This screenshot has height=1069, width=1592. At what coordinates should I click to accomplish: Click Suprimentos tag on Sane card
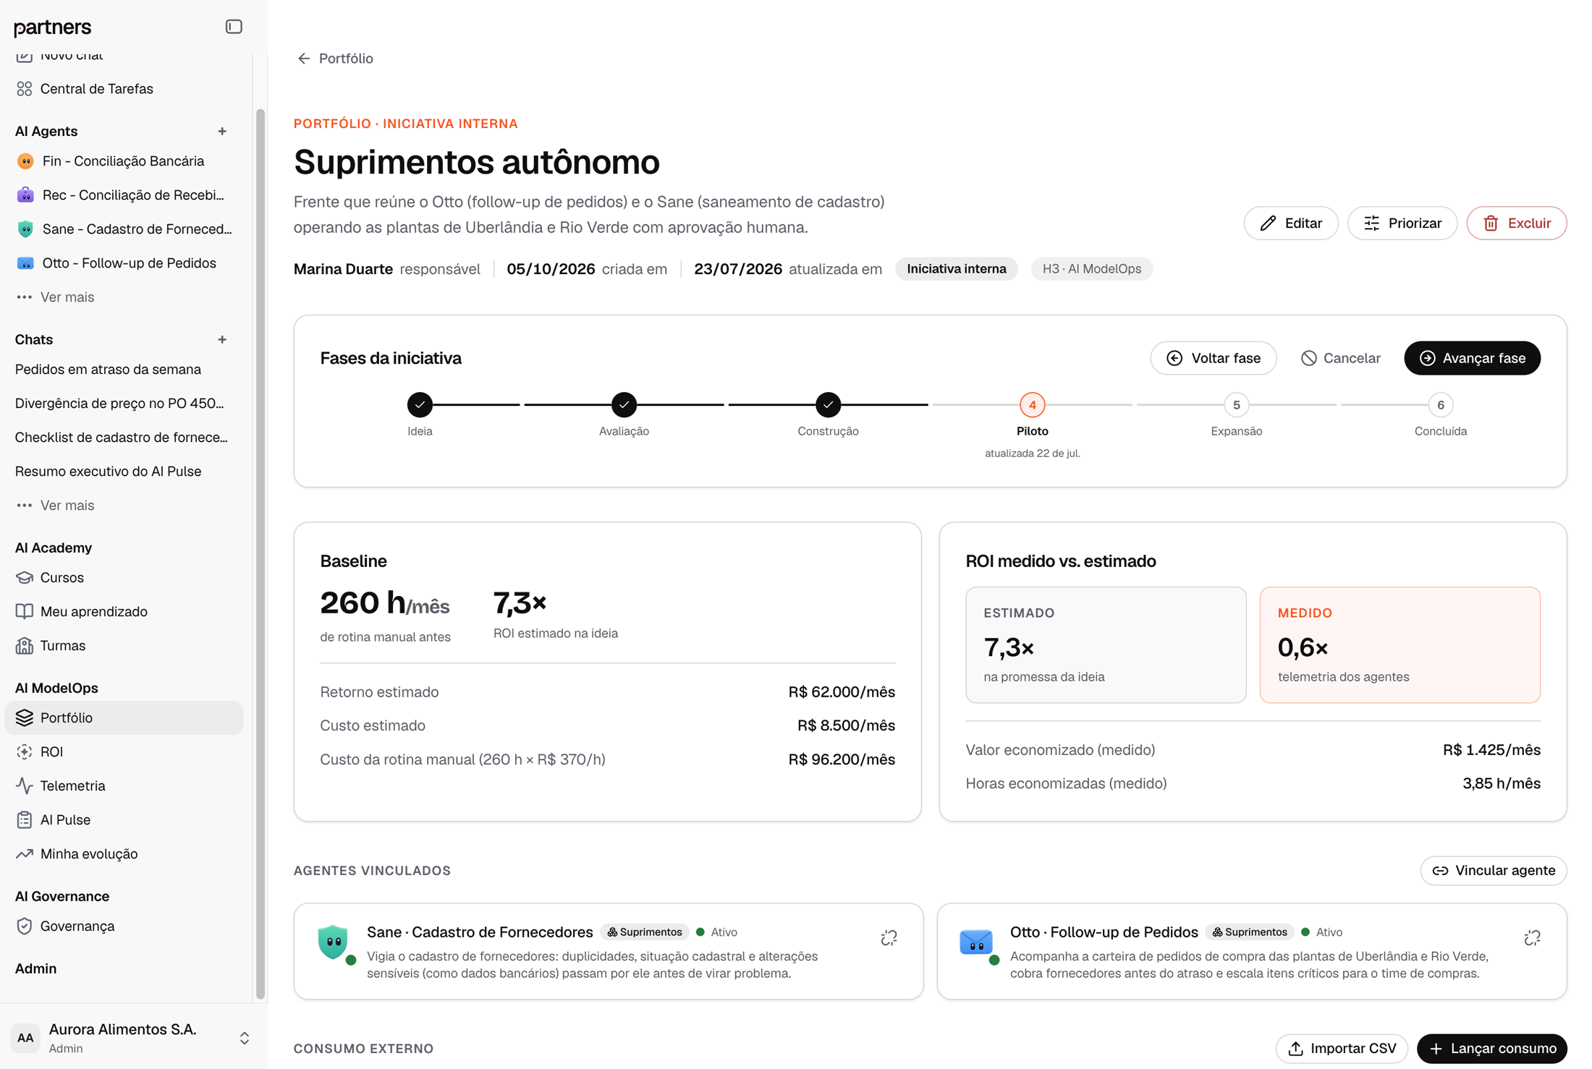pos(644,932)
